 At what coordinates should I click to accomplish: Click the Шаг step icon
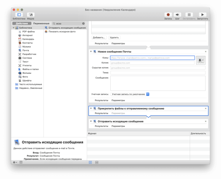(x=177, y=15)
